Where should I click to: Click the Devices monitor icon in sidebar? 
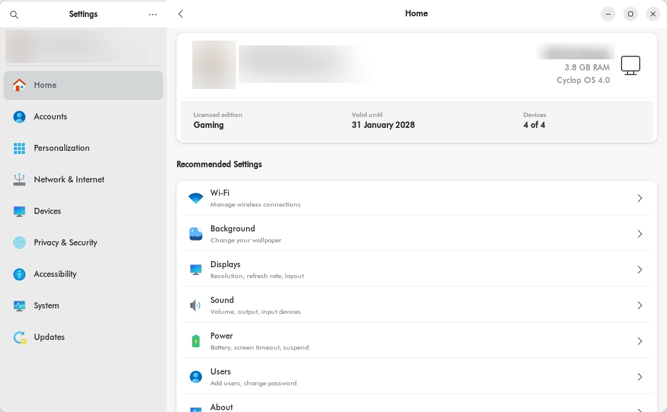[19, 211]
